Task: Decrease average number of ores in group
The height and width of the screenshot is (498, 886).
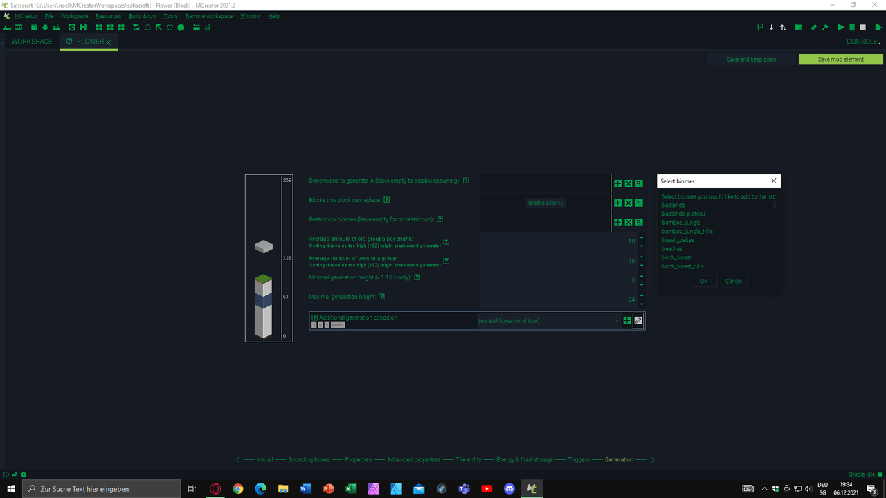Action: 642,266
